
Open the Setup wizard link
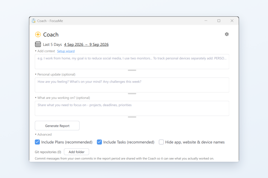[66, 51]
